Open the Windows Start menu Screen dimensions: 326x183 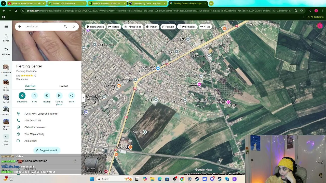(92, 179)
